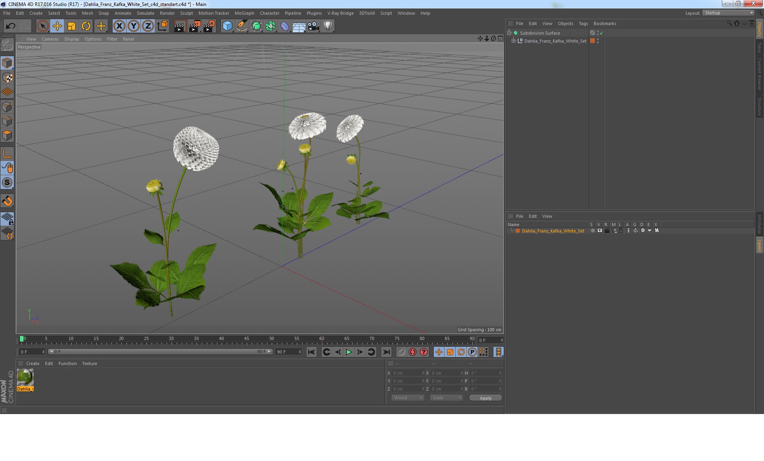Open the Layout Startup dropdown
This screenshot has width=764, height=461.
coord(728,13)
